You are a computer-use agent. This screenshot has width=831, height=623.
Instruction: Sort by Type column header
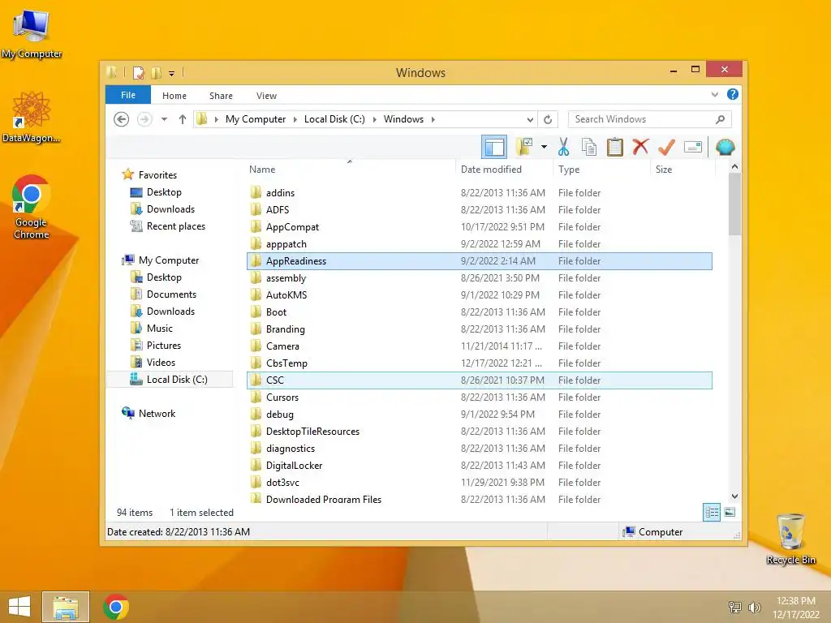coord(601,169)
